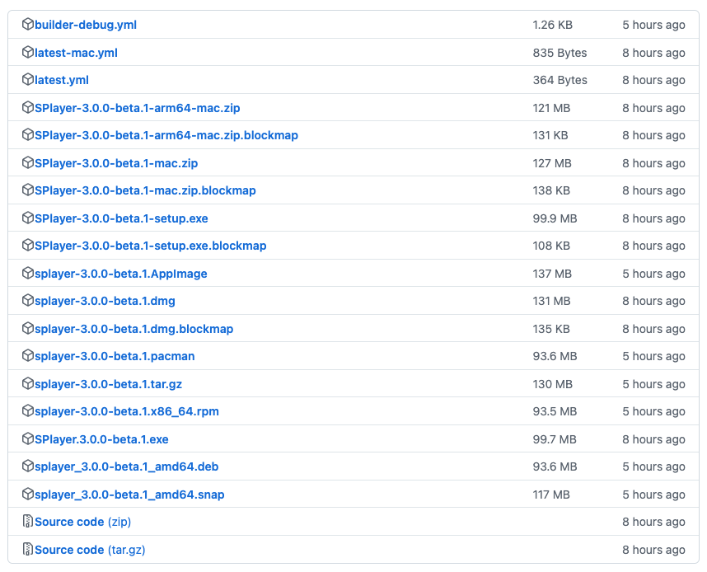Click the package icon next to SPlayer-3.0.0-beta.1-mac.zip.blockmap
The width and height of the screenshot is (707, 572).
(x=28, y=190)
